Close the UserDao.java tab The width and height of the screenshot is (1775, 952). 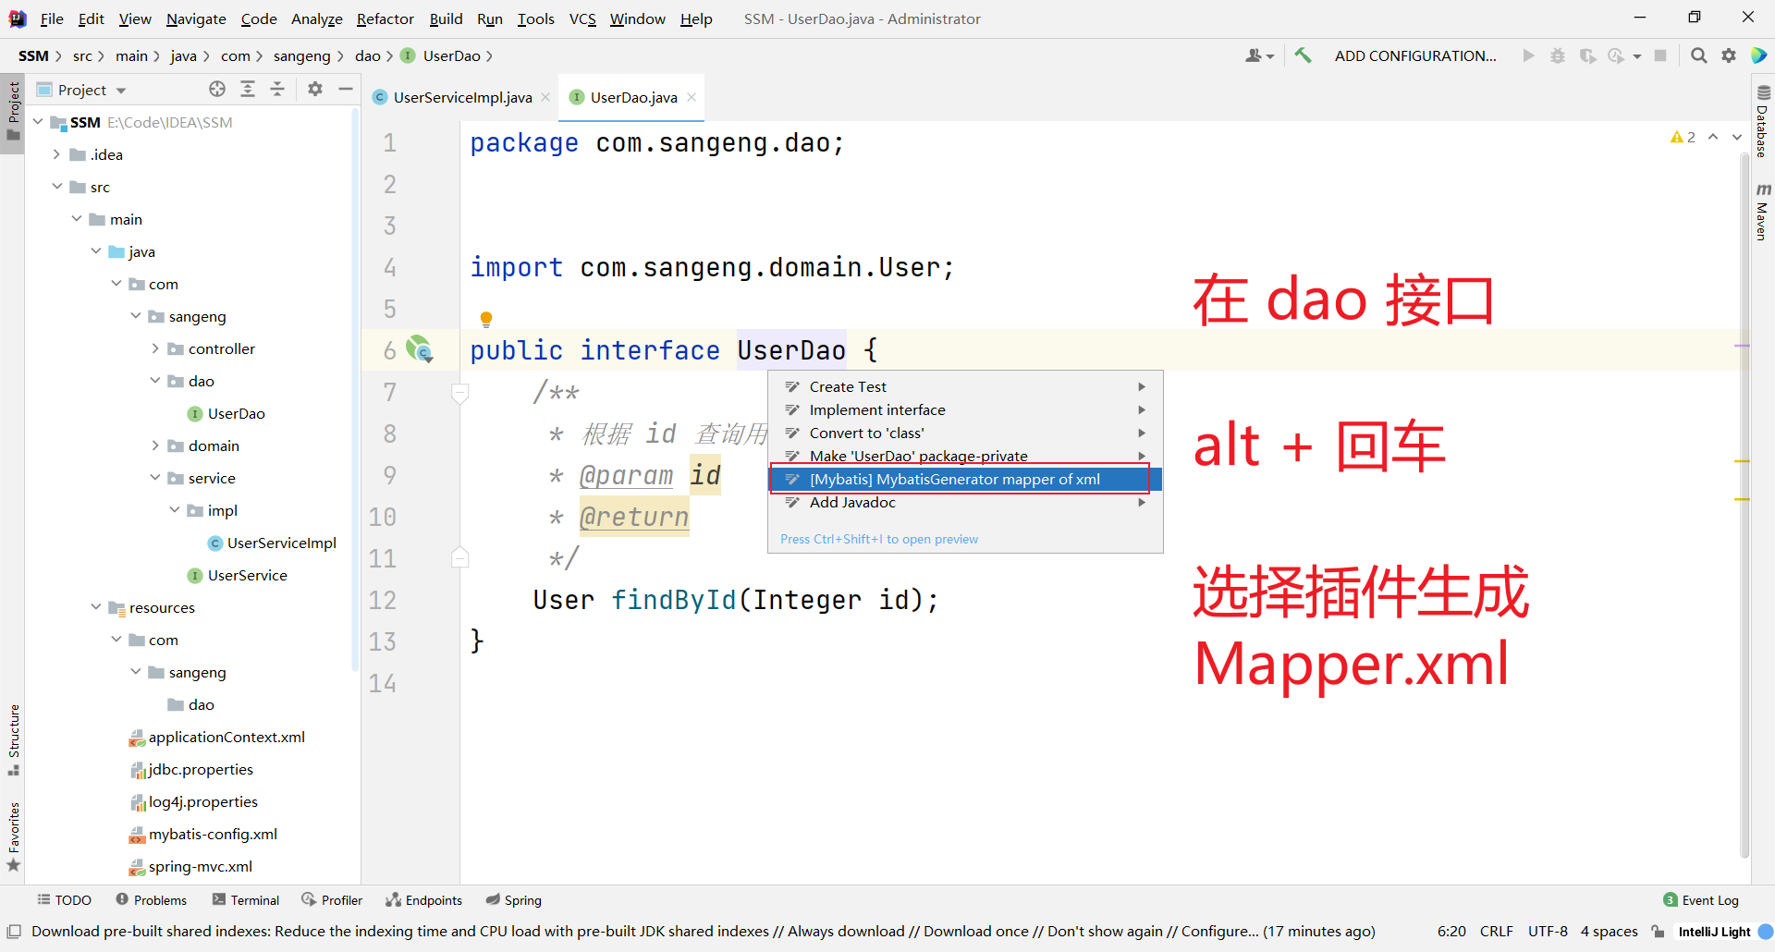(692, 97)
